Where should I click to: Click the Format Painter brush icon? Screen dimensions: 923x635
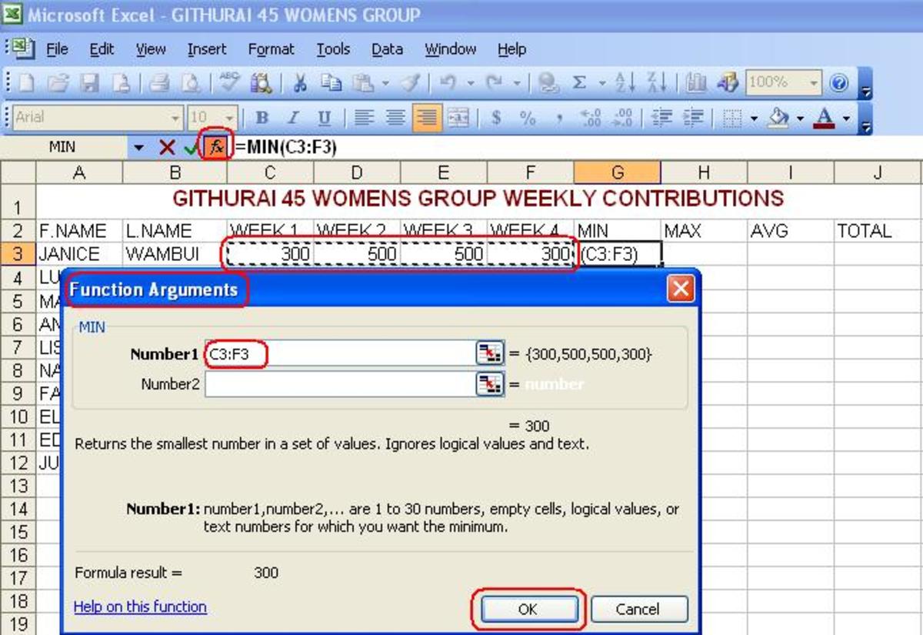click(412, 83)
